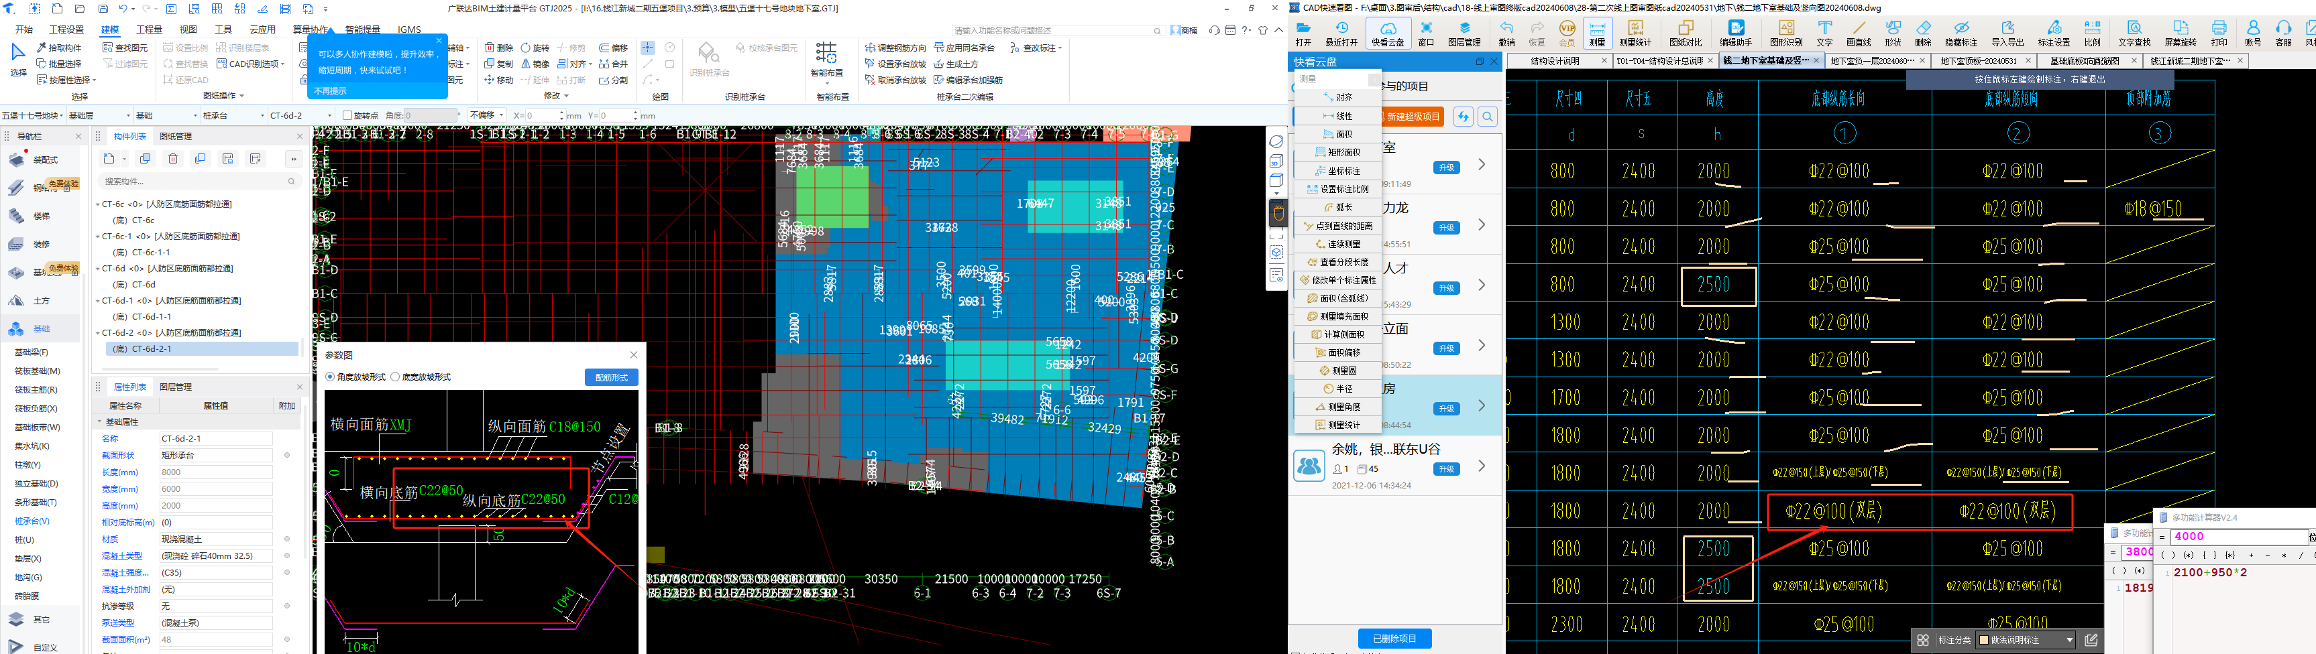Collapse the 基础属性 property group

(x=100, y=421)
